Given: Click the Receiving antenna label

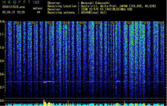Looking at the screenshot, I should (x=61, y=12).
